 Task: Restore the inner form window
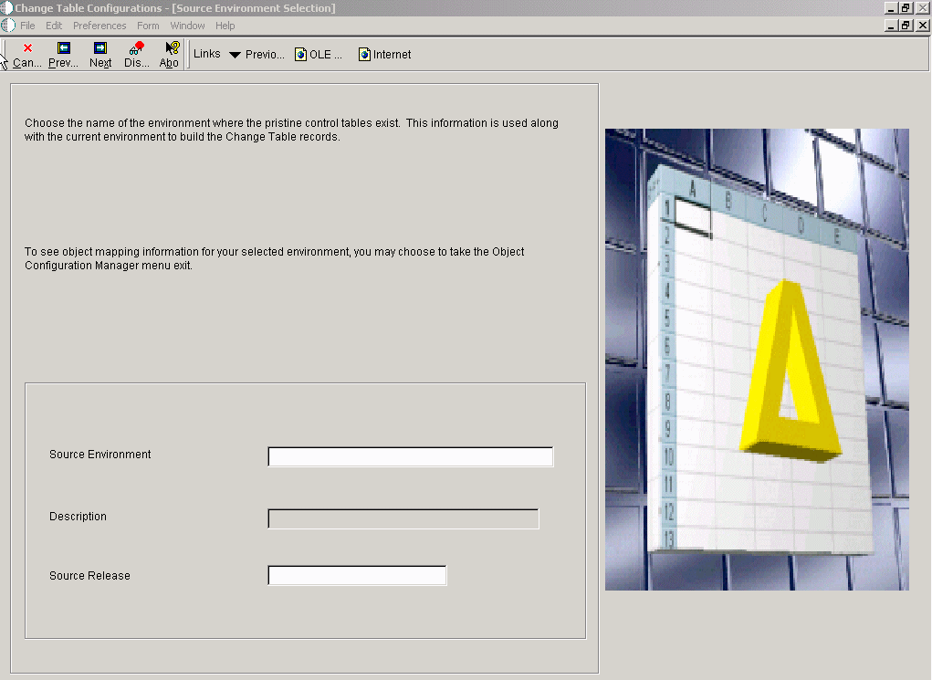point(906,26)
